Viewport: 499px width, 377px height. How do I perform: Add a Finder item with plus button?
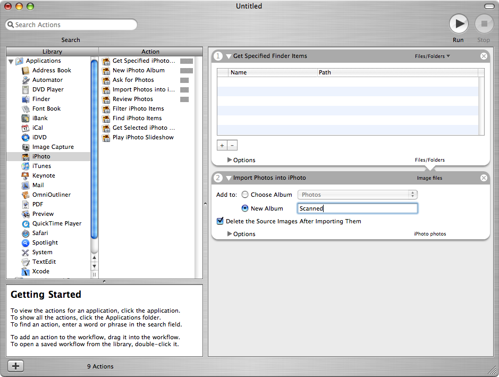tap(222, 145)
